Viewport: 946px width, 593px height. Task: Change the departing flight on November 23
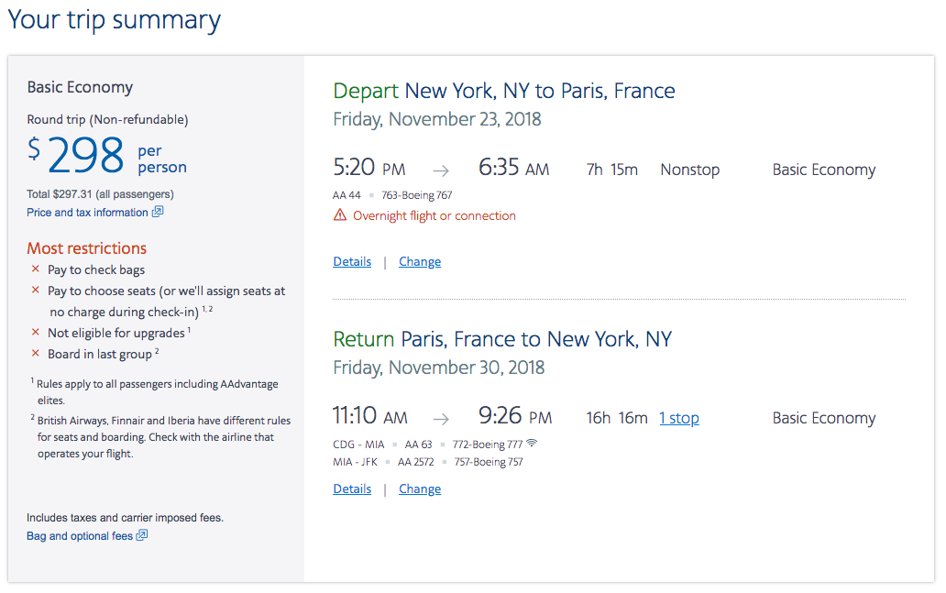coord(420,262)
